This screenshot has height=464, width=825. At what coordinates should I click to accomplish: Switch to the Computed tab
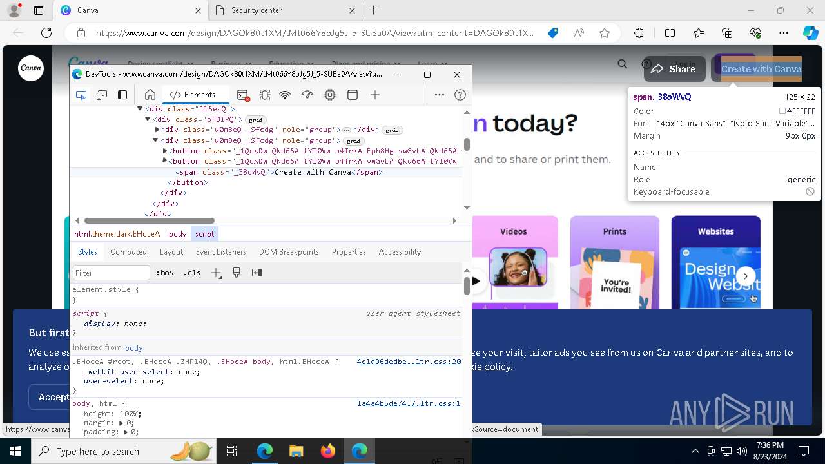128,252
